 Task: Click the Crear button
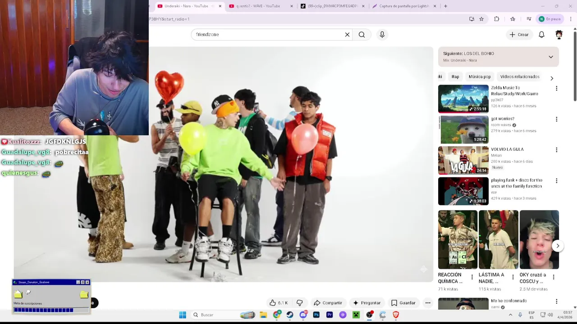(519, 35)
